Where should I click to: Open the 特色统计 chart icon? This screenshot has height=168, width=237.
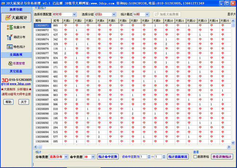16,47
